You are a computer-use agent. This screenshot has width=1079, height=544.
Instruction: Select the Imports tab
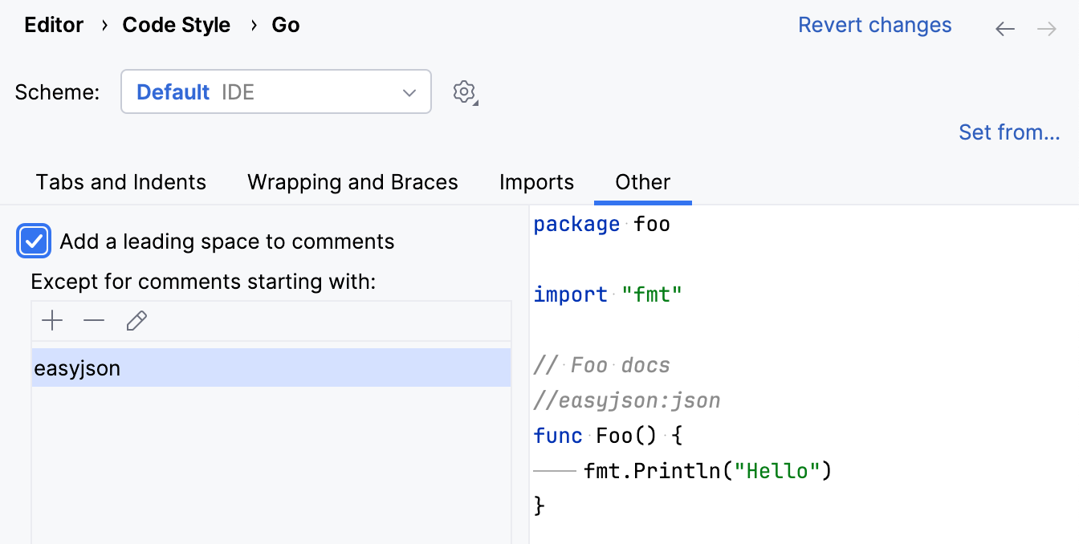pyautogui.click(x=536, y=182)
